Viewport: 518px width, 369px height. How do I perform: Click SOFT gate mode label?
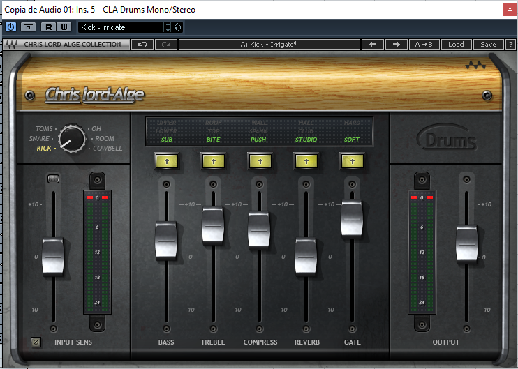(352, 140)
